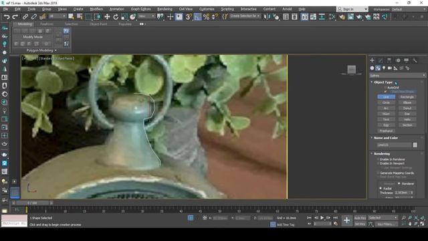Click the Donut shape button
Screen dimensions: 428x241
pos(407,108)
